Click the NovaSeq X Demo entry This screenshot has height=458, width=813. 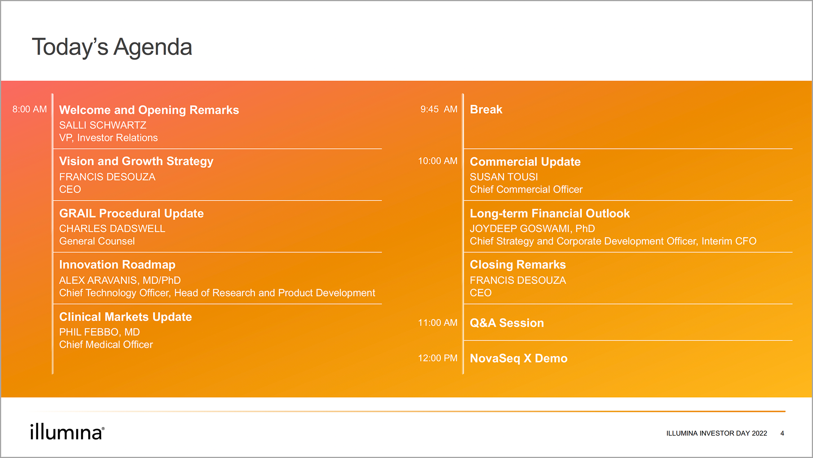click(x=519, y=358)
